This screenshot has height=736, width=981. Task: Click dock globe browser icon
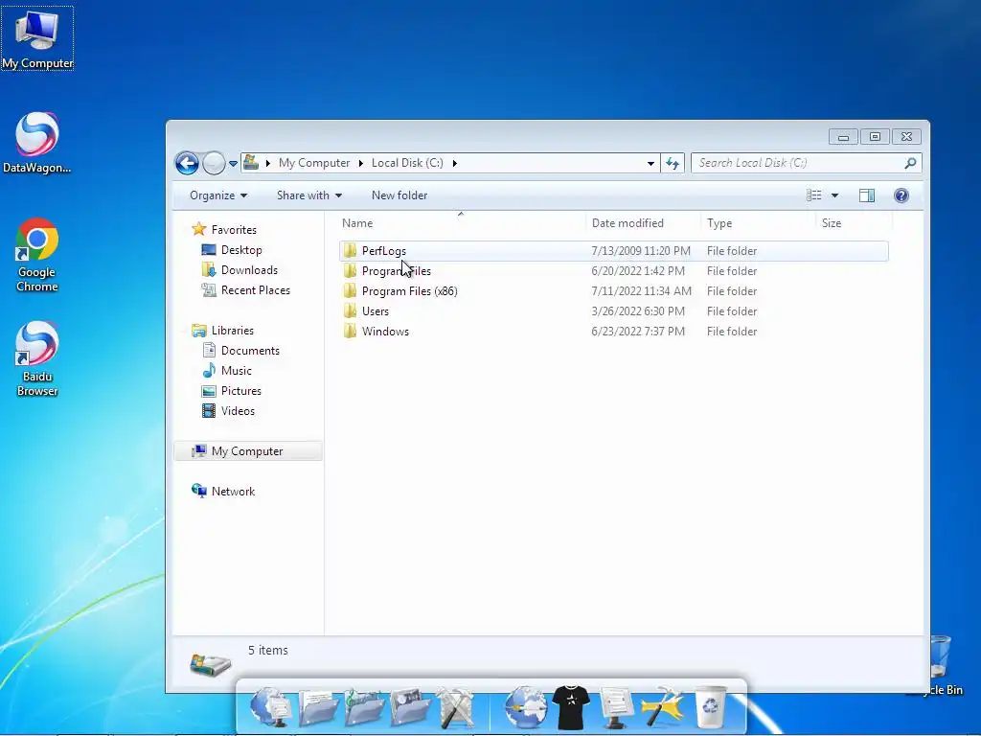[x=526, y=707]
